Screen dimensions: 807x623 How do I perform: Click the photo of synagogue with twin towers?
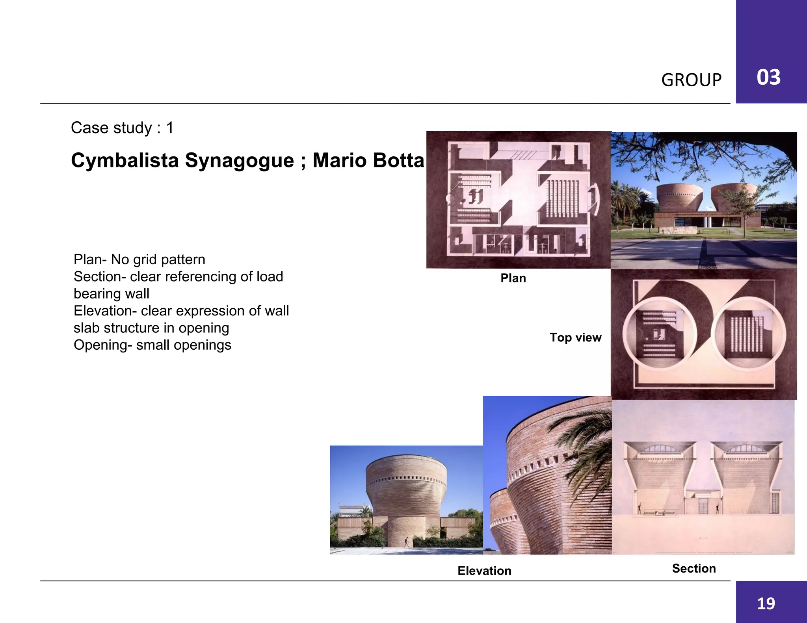click(x=704, y=200)
